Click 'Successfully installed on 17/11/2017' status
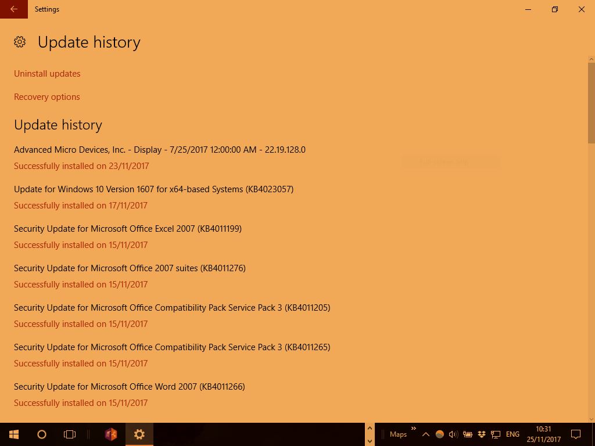The width and height of the screenshot is (595, 446). [80, 206]
